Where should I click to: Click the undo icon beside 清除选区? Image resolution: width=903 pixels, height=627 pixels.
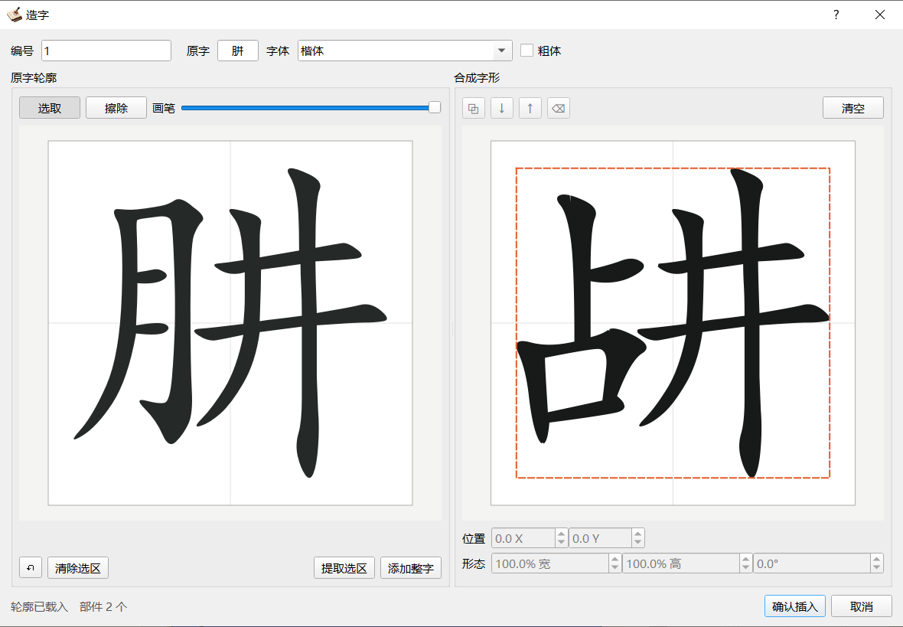(31, 567)
